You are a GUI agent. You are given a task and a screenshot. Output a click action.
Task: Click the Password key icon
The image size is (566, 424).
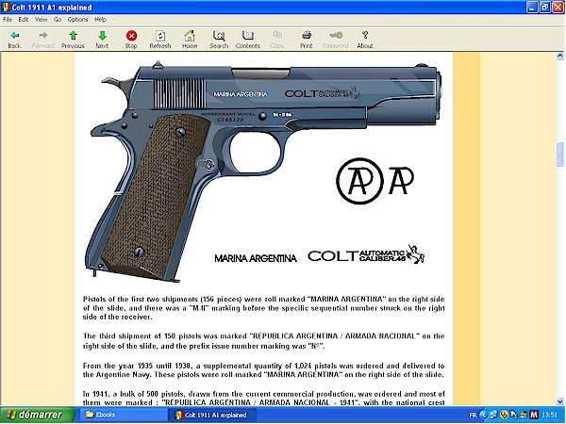(x=335, y=40)
